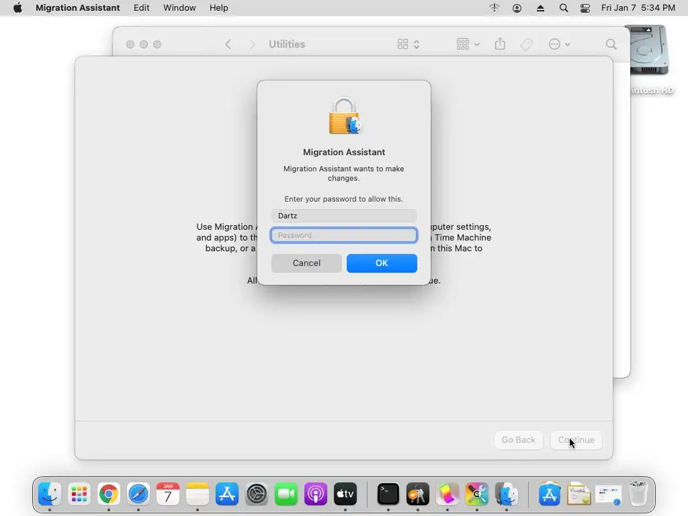Open the Trash from the Dock
This screenshot has width=688, height=516.
638,494
